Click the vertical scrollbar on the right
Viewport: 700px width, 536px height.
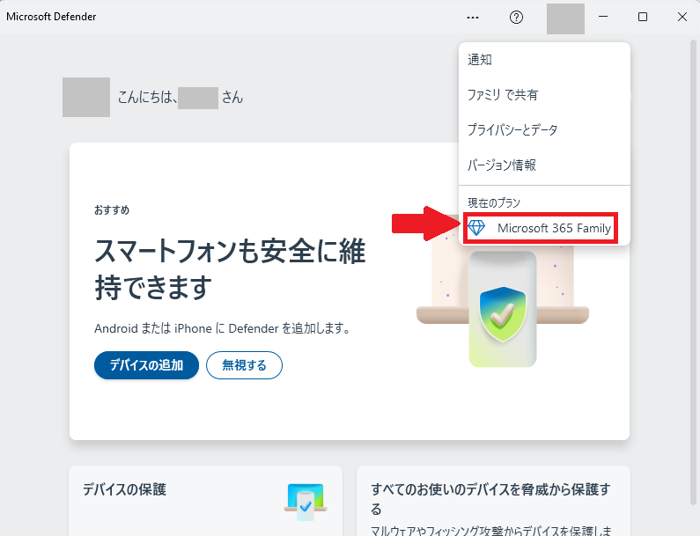coord(693,272)
